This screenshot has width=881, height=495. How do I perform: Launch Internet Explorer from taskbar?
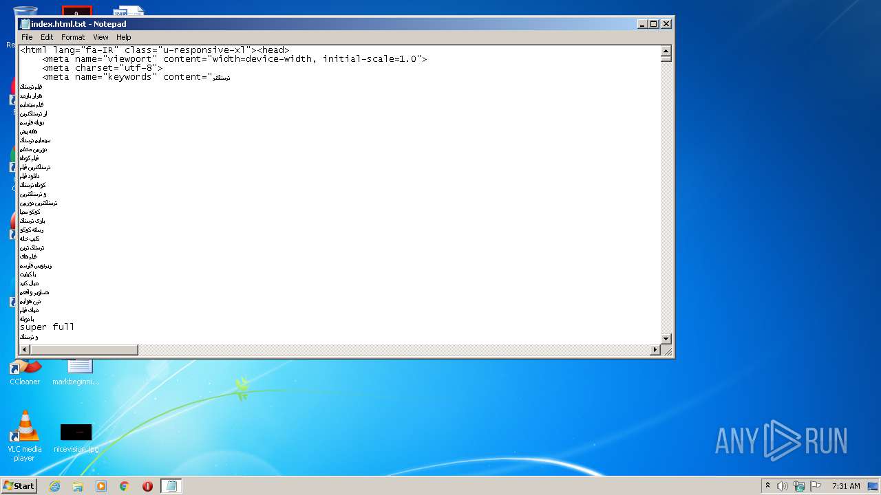(x=54, y=486)
